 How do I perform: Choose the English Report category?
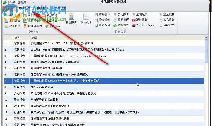[144, 25]
